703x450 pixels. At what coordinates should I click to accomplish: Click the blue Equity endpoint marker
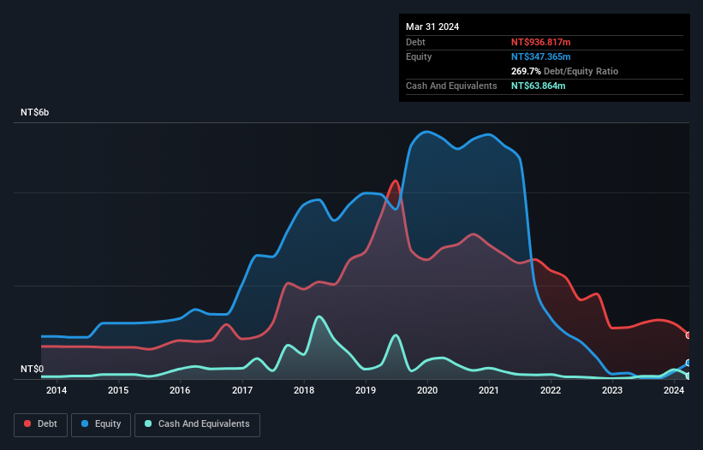(688, 363)
